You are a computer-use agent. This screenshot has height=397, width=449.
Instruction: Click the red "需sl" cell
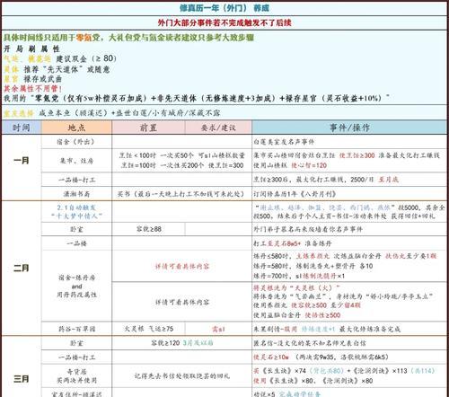218,329
